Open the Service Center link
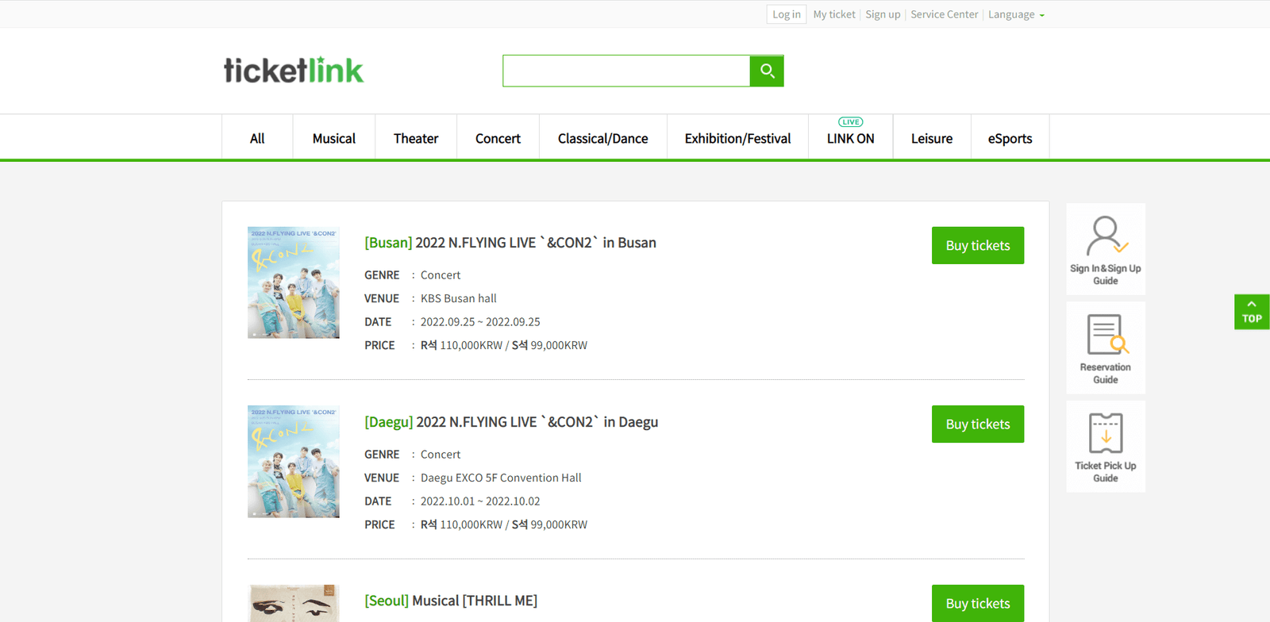1270x622 pixels. pyautogui.click(x=944, y=14)
